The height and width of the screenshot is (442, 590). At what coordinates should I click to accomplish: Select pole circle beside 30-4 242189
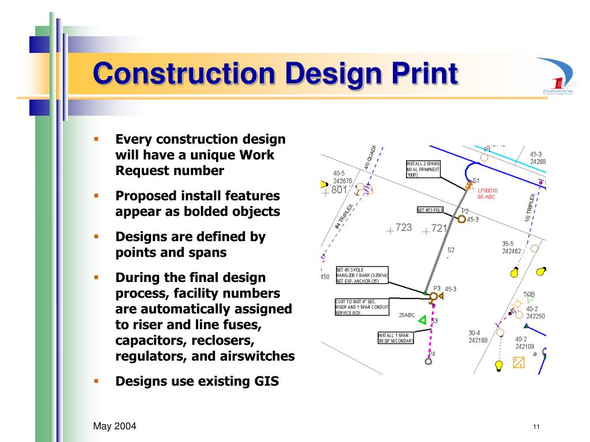[500, 333]
